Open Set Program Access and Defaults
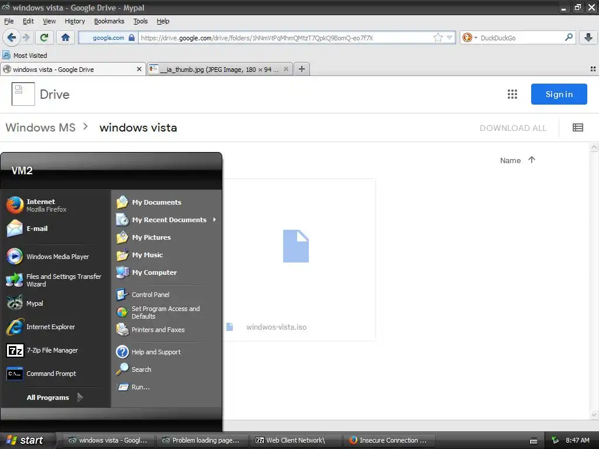The height and width of the screenshot is (449, 599). tap(167, 312)
